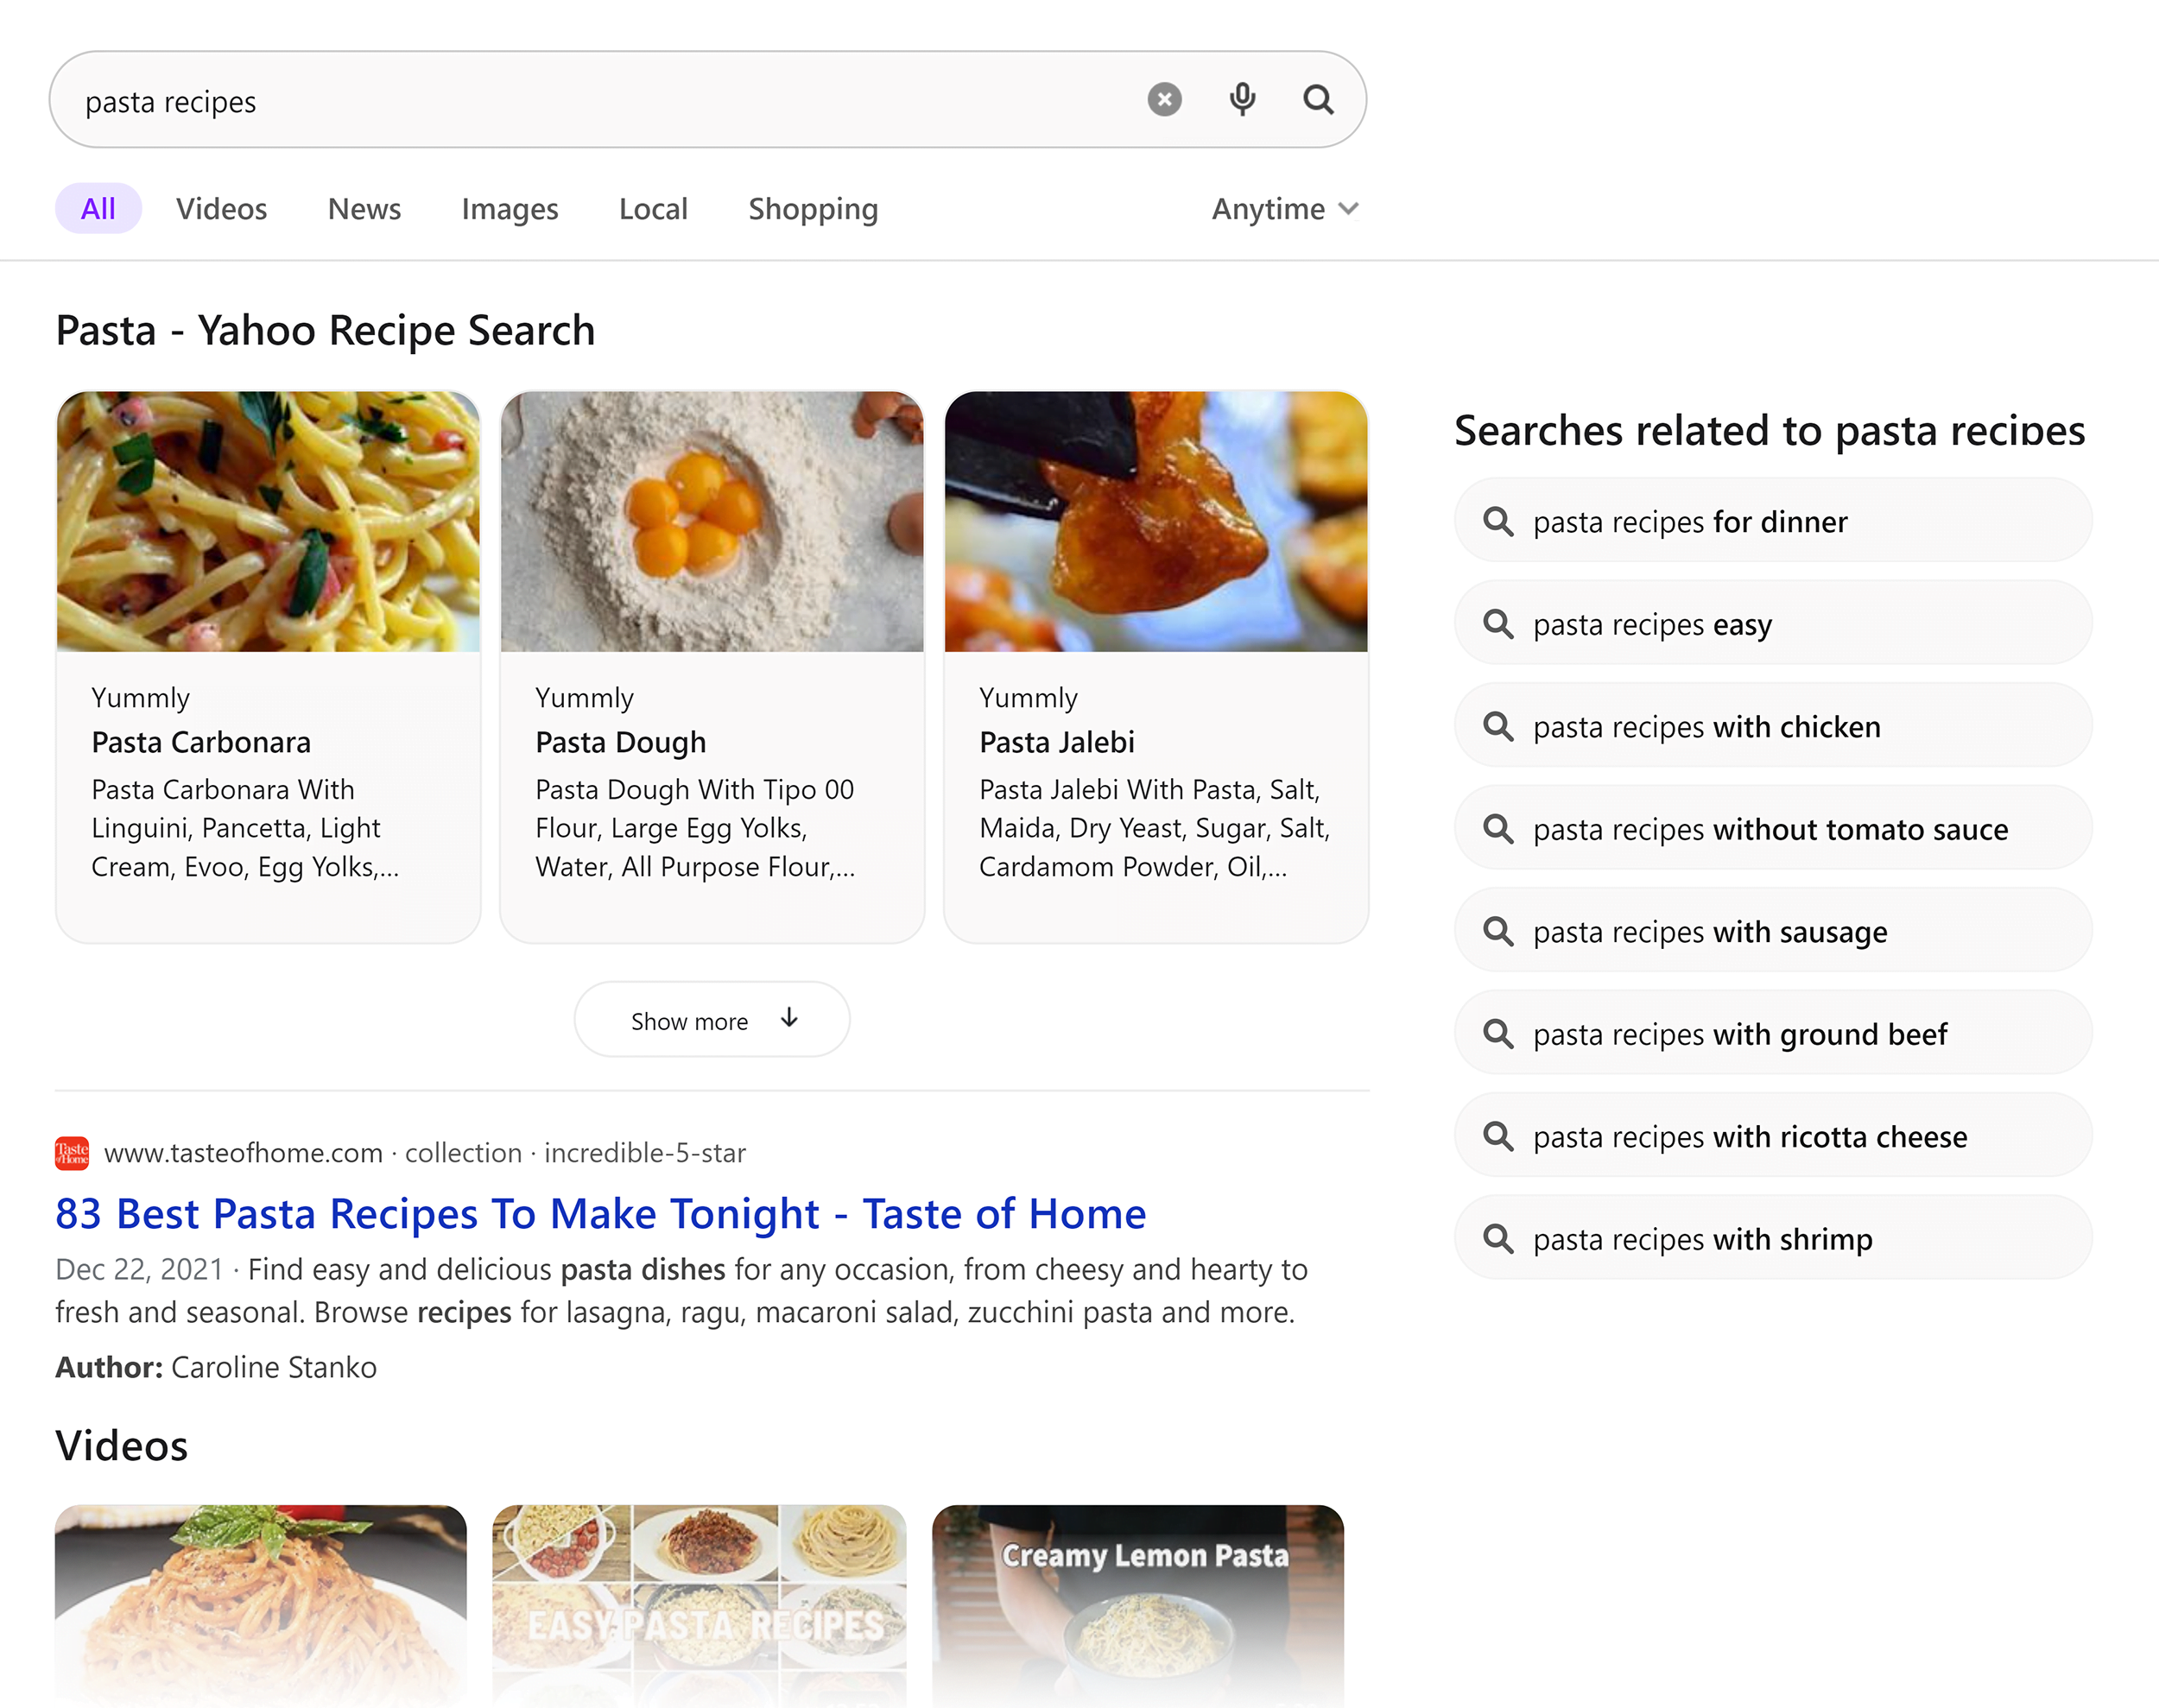
Task: Click Taste of Home site favicon
Action: point(72,1153)
